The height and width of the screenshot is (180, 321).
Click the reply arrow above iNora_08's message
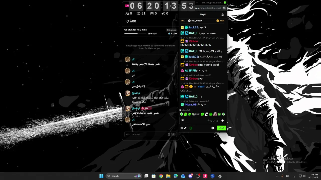[182, 101]
